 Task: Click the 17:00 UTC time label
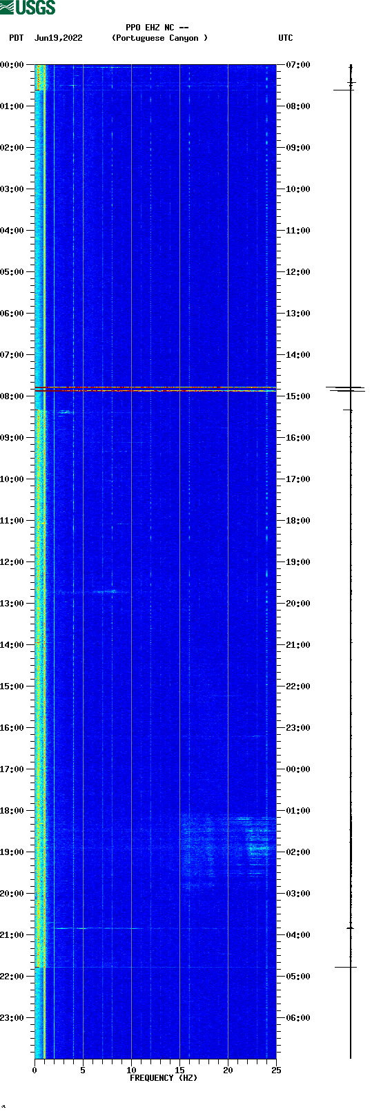point(298,479)
